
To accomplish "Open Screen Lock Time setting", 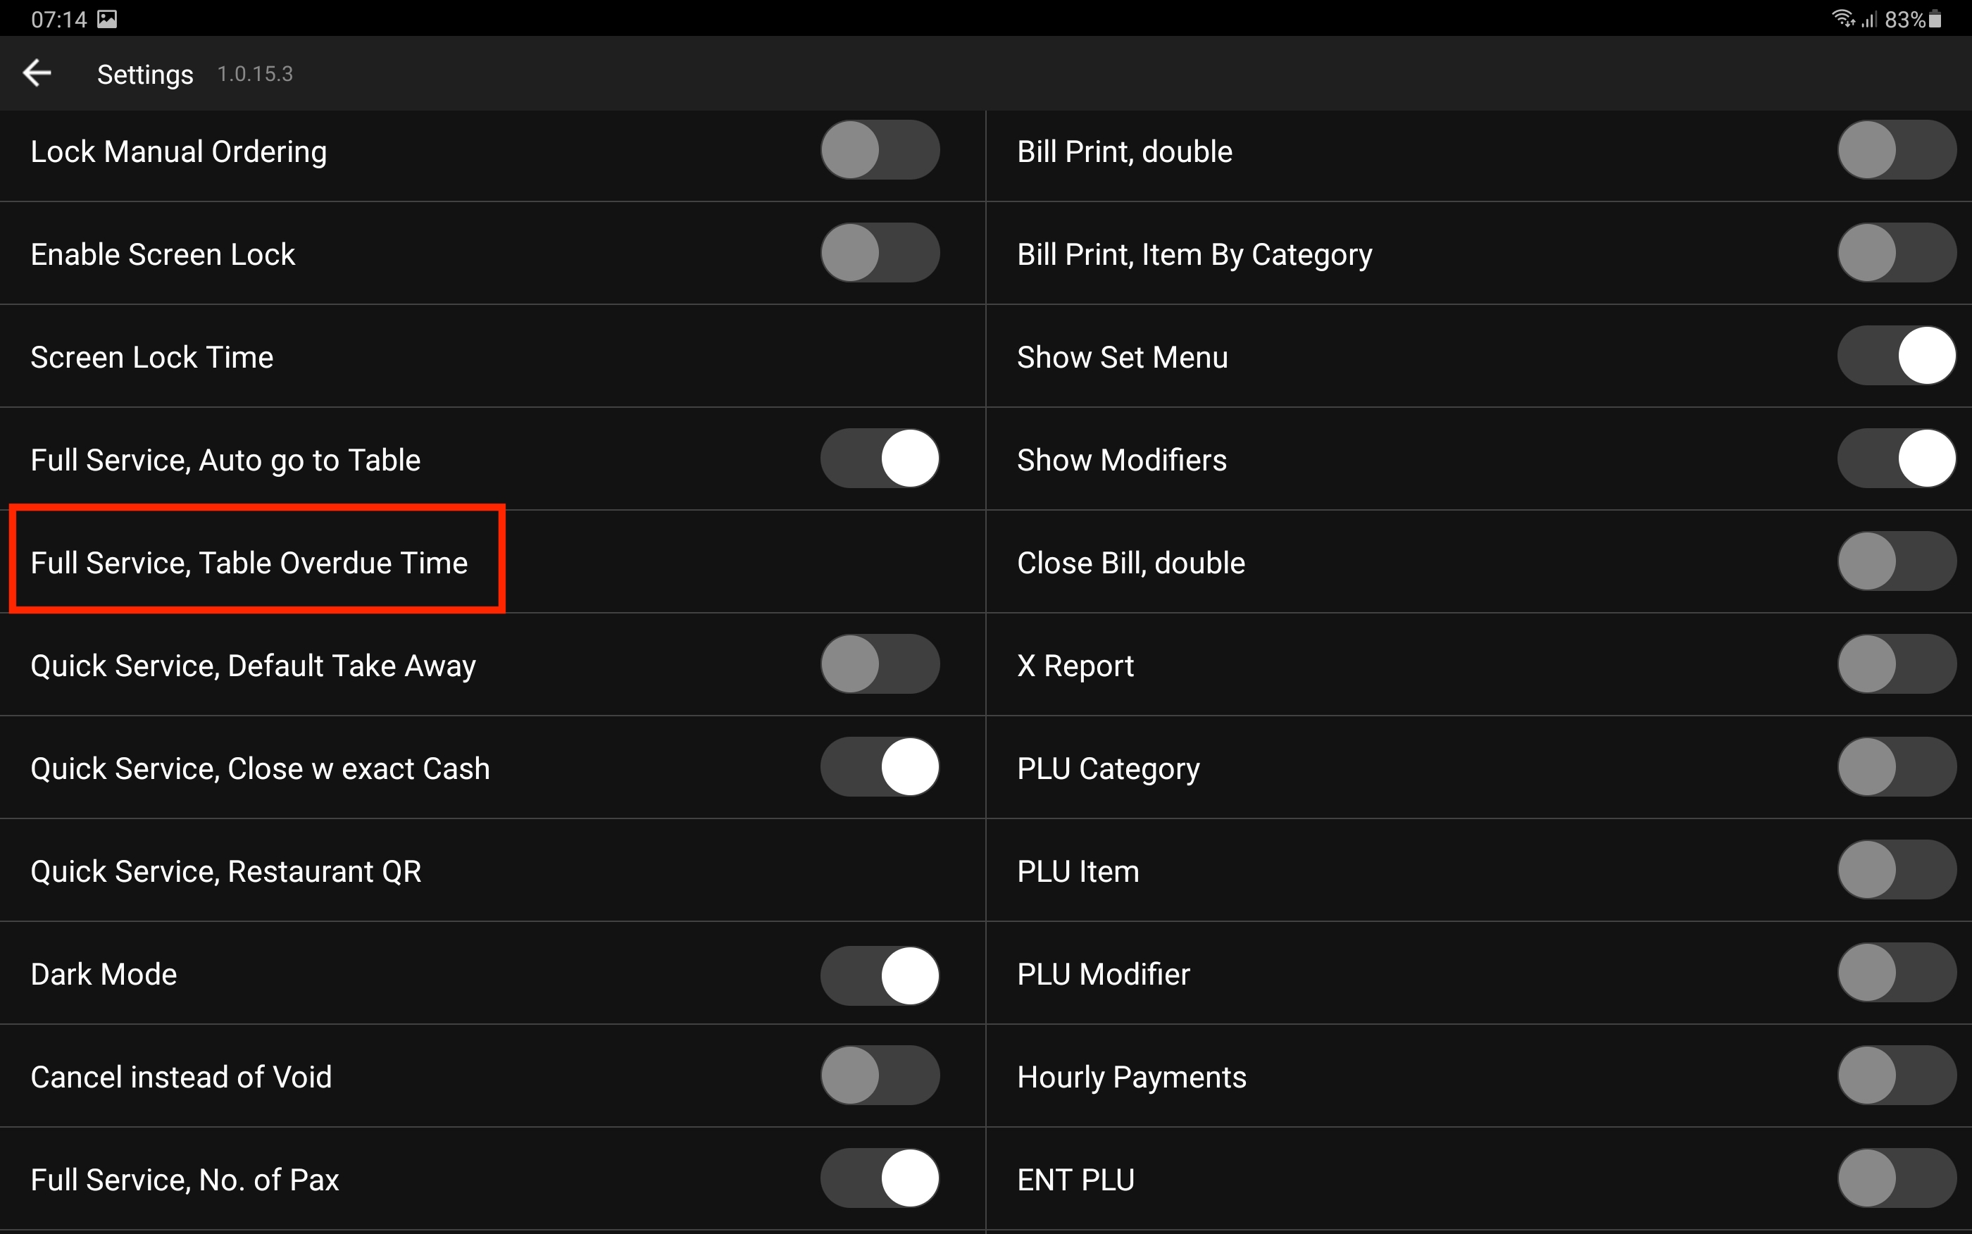I will pyautogui.click(x=492, y=356).
